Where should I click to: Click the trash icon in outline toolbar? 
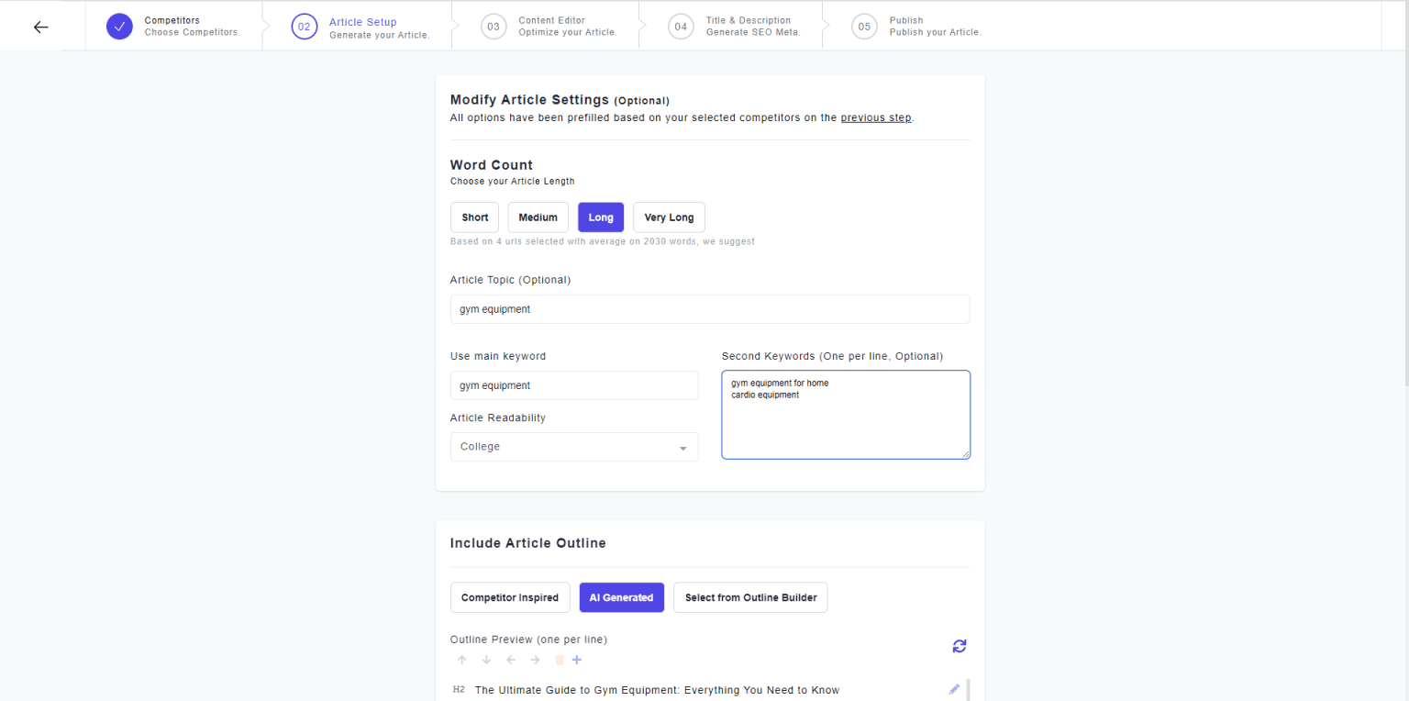(559, 660)
